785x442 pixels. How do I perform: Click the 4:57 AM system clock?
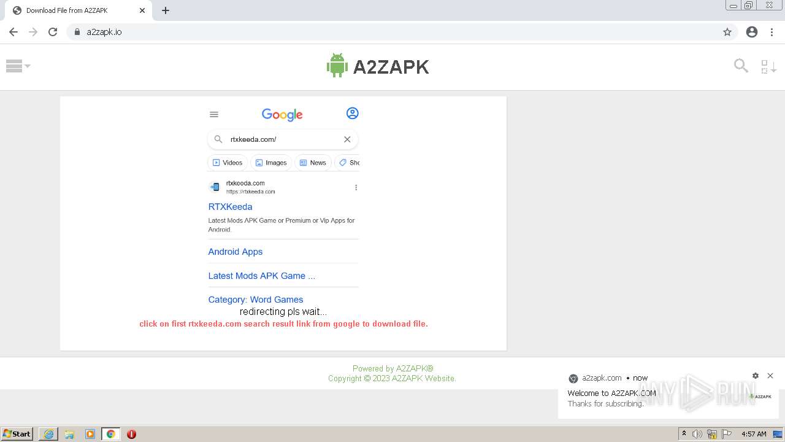(x=754, y=434)
